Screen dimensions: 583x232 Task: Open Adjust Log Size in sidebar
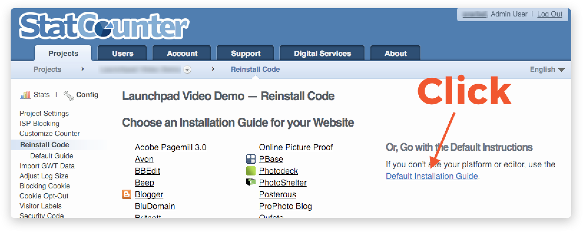tap(44, 176)
